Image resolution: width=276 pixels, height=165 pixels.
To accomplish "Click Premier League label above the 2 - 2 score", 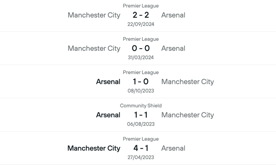I will (x=141, y=6).
